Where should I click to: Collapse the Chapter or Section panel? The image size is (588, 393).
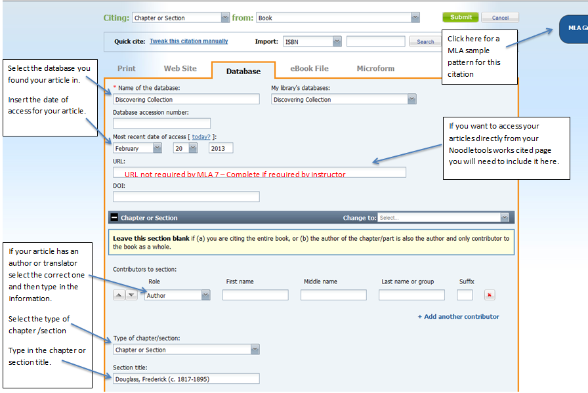coord(115,217)
